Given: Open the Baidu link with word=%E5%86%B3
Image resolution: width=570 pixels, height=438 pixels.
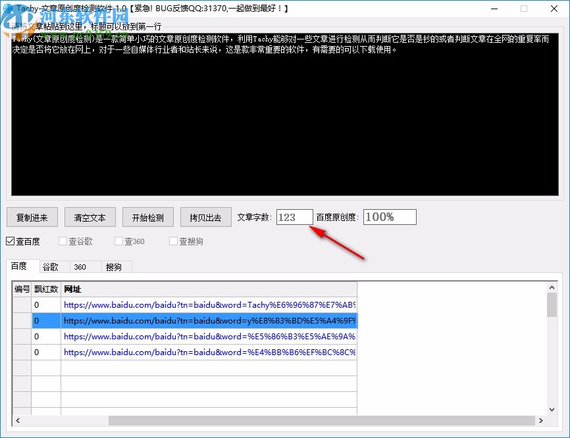Looking at the screenshot, I should click(x=209, y=337).
